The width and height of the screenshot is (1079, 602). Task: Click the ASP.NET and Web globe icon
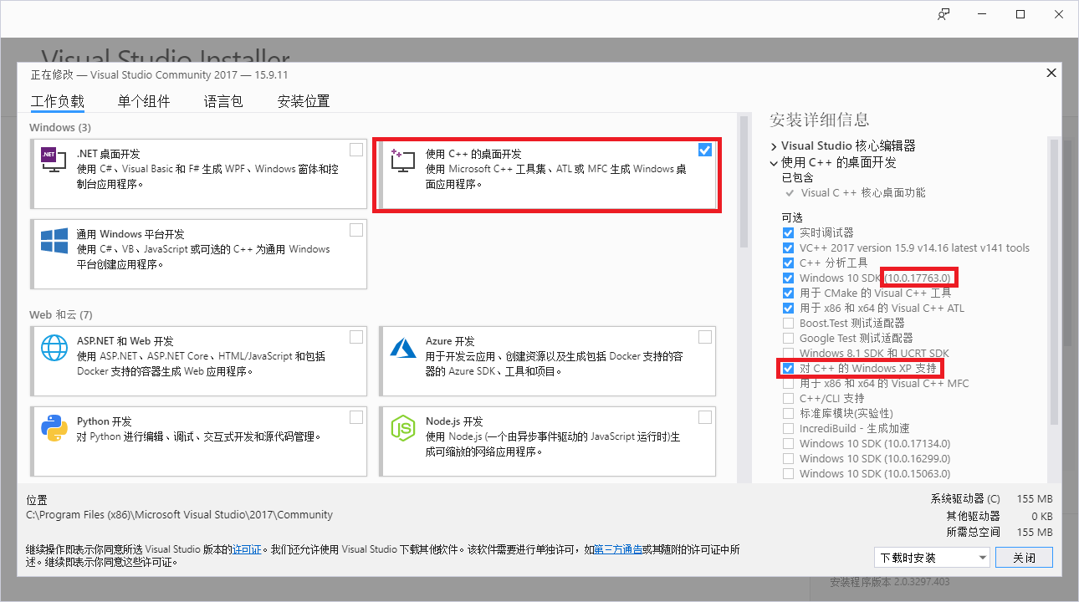[x=54, y=347]
